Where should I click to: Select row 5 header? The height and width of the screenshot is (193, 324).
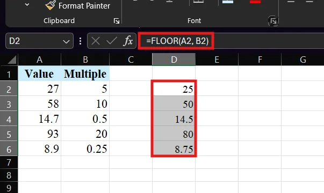tap(9, 133)
